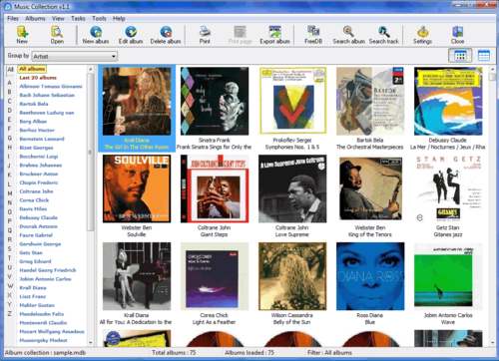Click the Filter : All albums status text
This screenshot has width=499, height=361.
click(329, 353)
